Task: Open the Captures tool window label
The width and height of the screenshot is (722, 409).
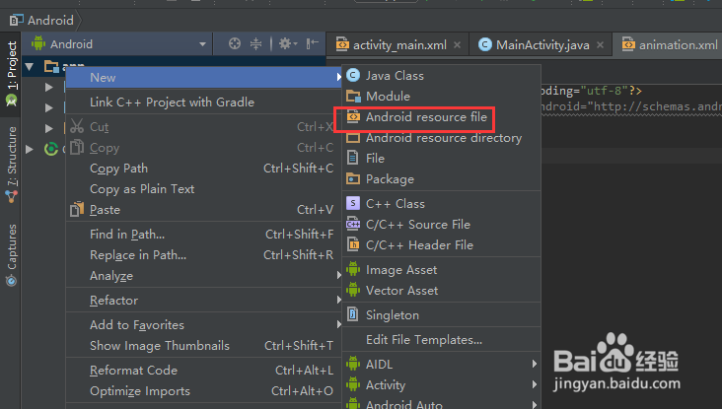Action: pos(12,246)
